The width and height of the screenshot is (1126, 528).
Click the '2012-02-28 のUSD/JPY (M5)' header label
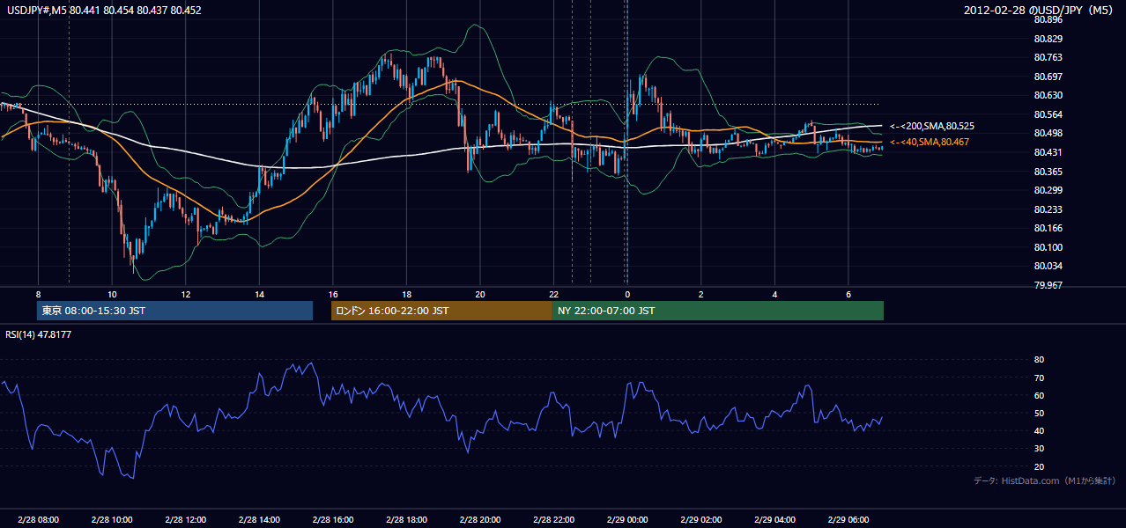click(1041, 11)
